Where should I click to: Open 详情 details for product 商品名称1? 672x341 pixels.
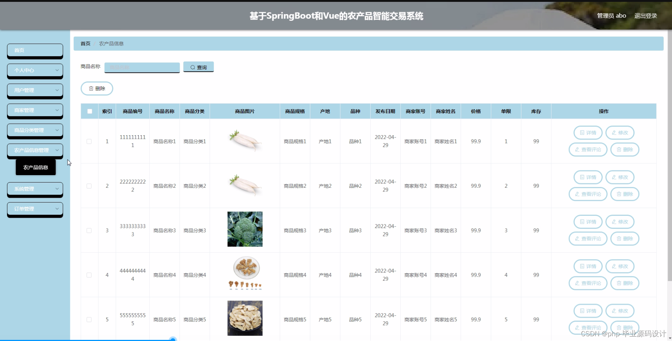588,133
